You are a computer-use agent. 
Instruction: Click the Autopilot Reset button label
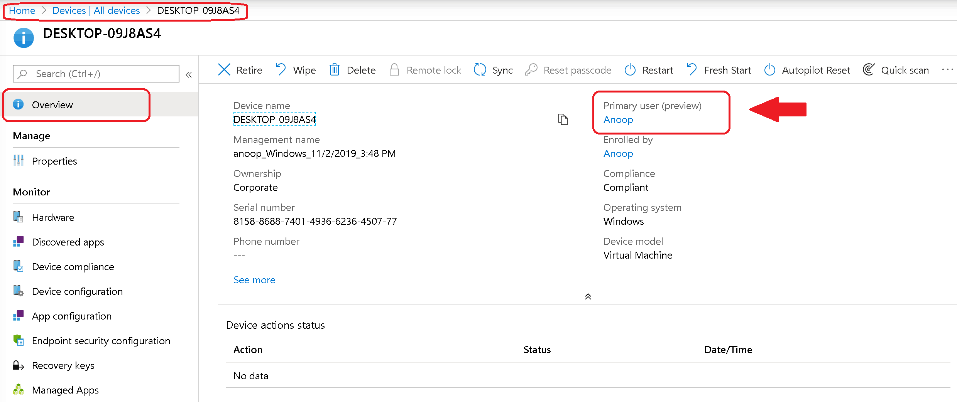[816, 70]
